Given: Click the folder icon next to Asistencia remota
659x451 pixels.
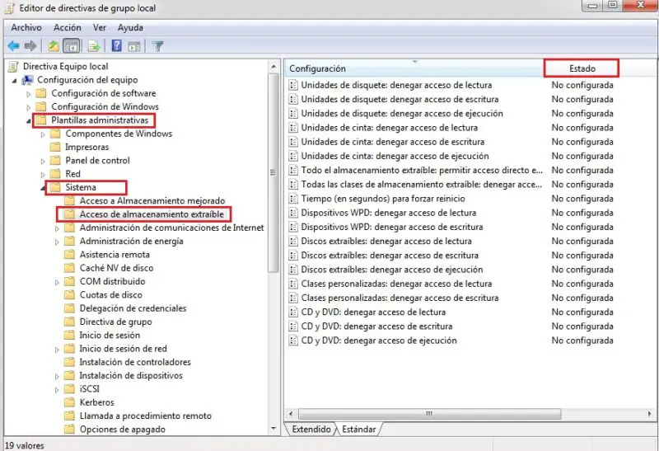Looking at the screenshot, I should 69,255.
